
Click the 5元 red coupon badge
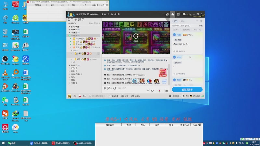click(x=162, y=73)
